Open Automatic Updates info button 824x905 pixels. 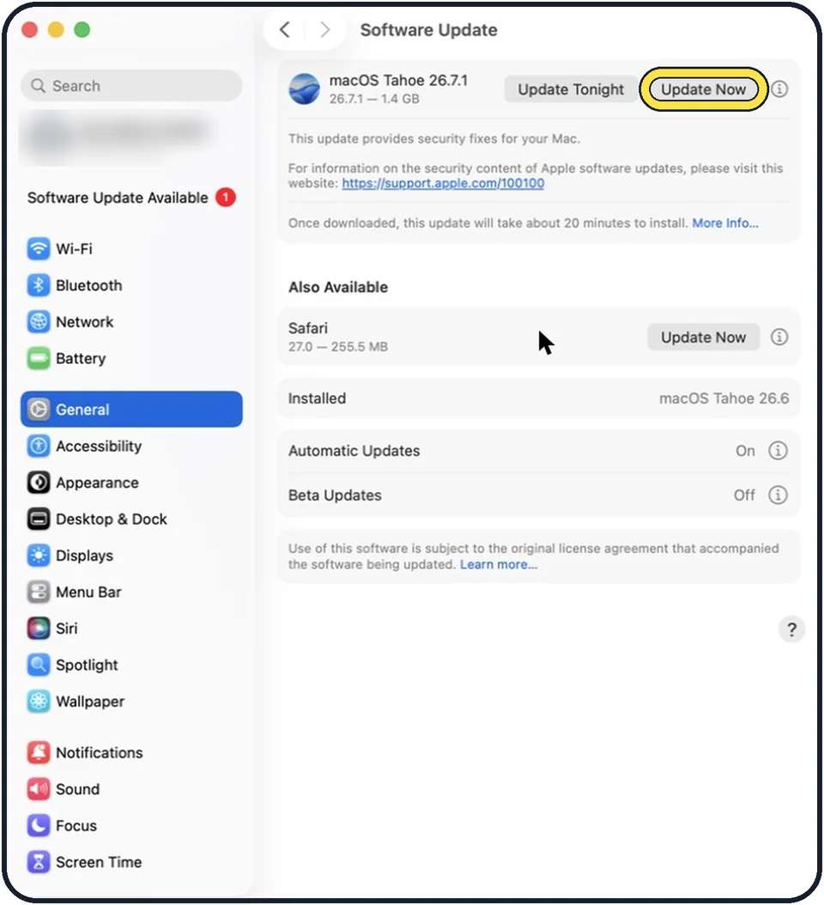click(x=778, y=451)
